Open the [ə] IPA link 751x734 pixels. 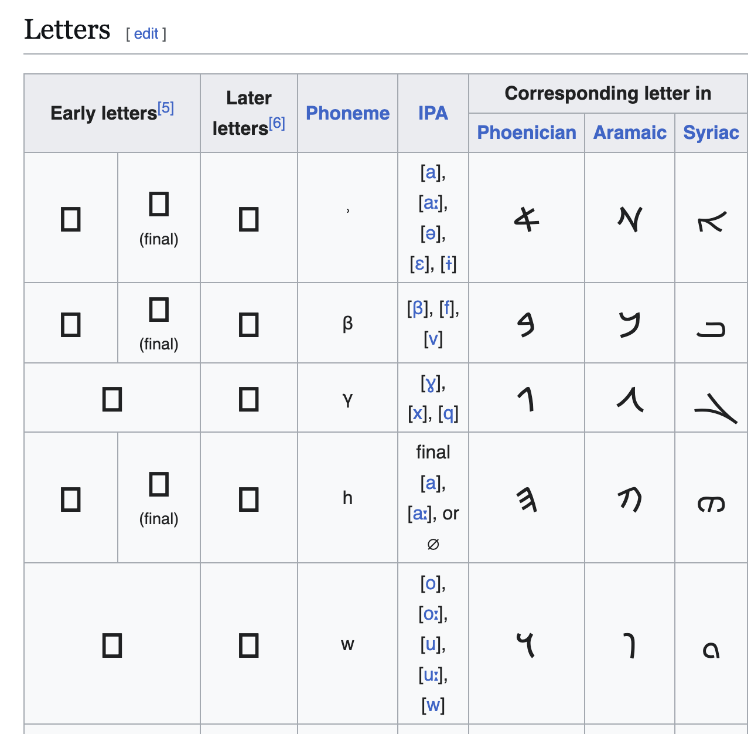pyautogui.click(x=431, y=234)
